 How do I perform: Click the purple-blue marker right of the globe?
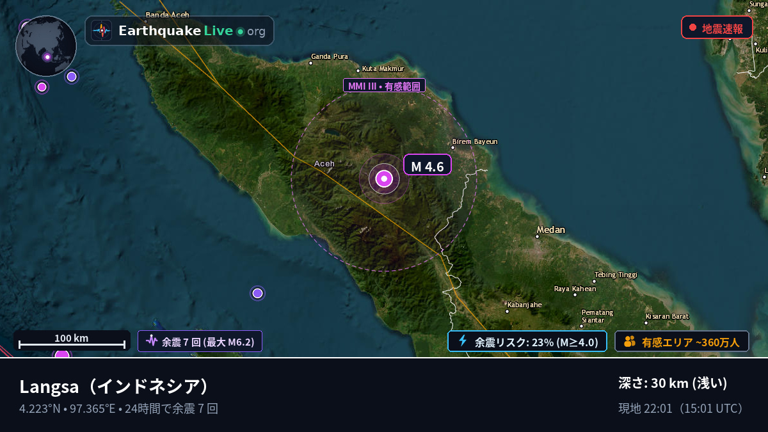tap(72, 77)
